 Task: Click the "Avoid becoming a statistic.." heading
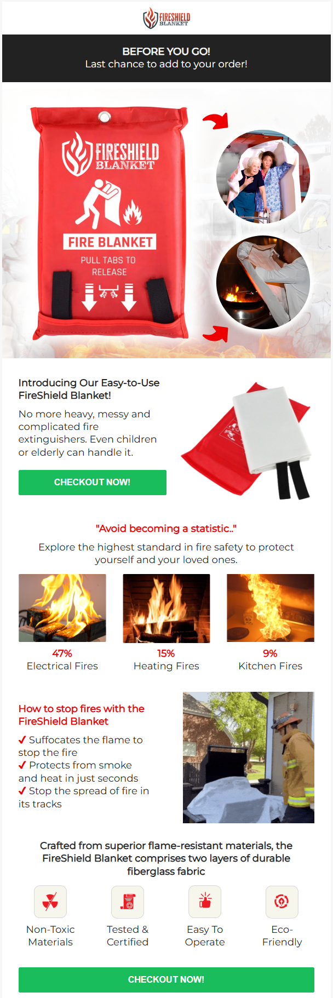point(166,529)
